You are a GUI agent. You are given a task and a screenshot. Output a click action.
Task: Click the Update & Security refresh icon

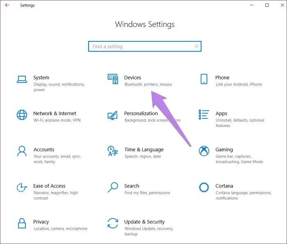click(x=113, y=223)
